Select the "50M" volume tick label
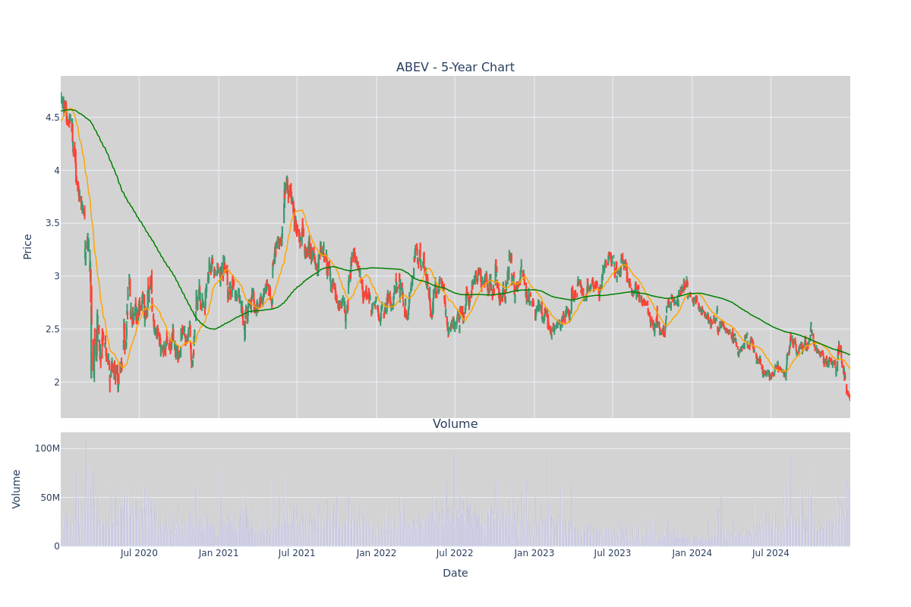This screenshot has height=607, width=911. coord(49,498)
